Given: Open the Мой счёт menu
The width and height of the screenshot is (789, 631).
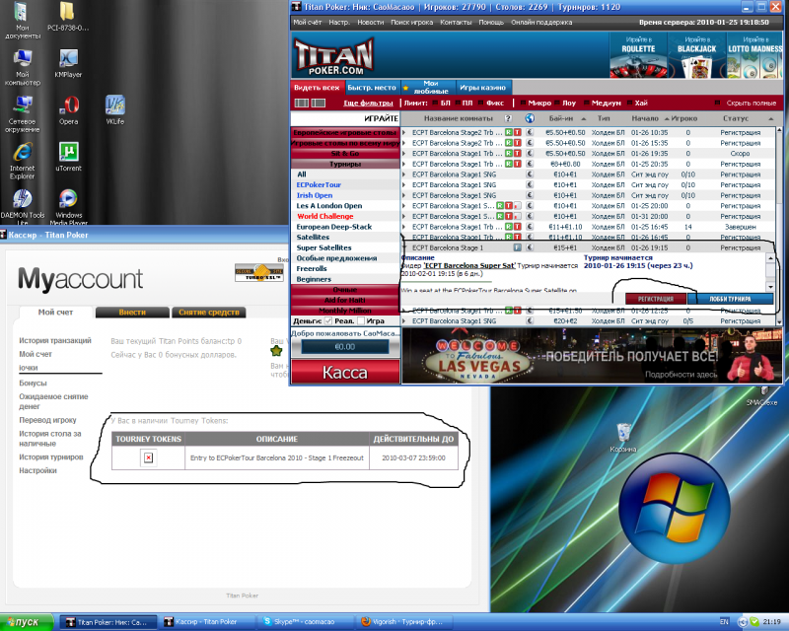Looking at the screenshot, I should [x=308, y=22].
